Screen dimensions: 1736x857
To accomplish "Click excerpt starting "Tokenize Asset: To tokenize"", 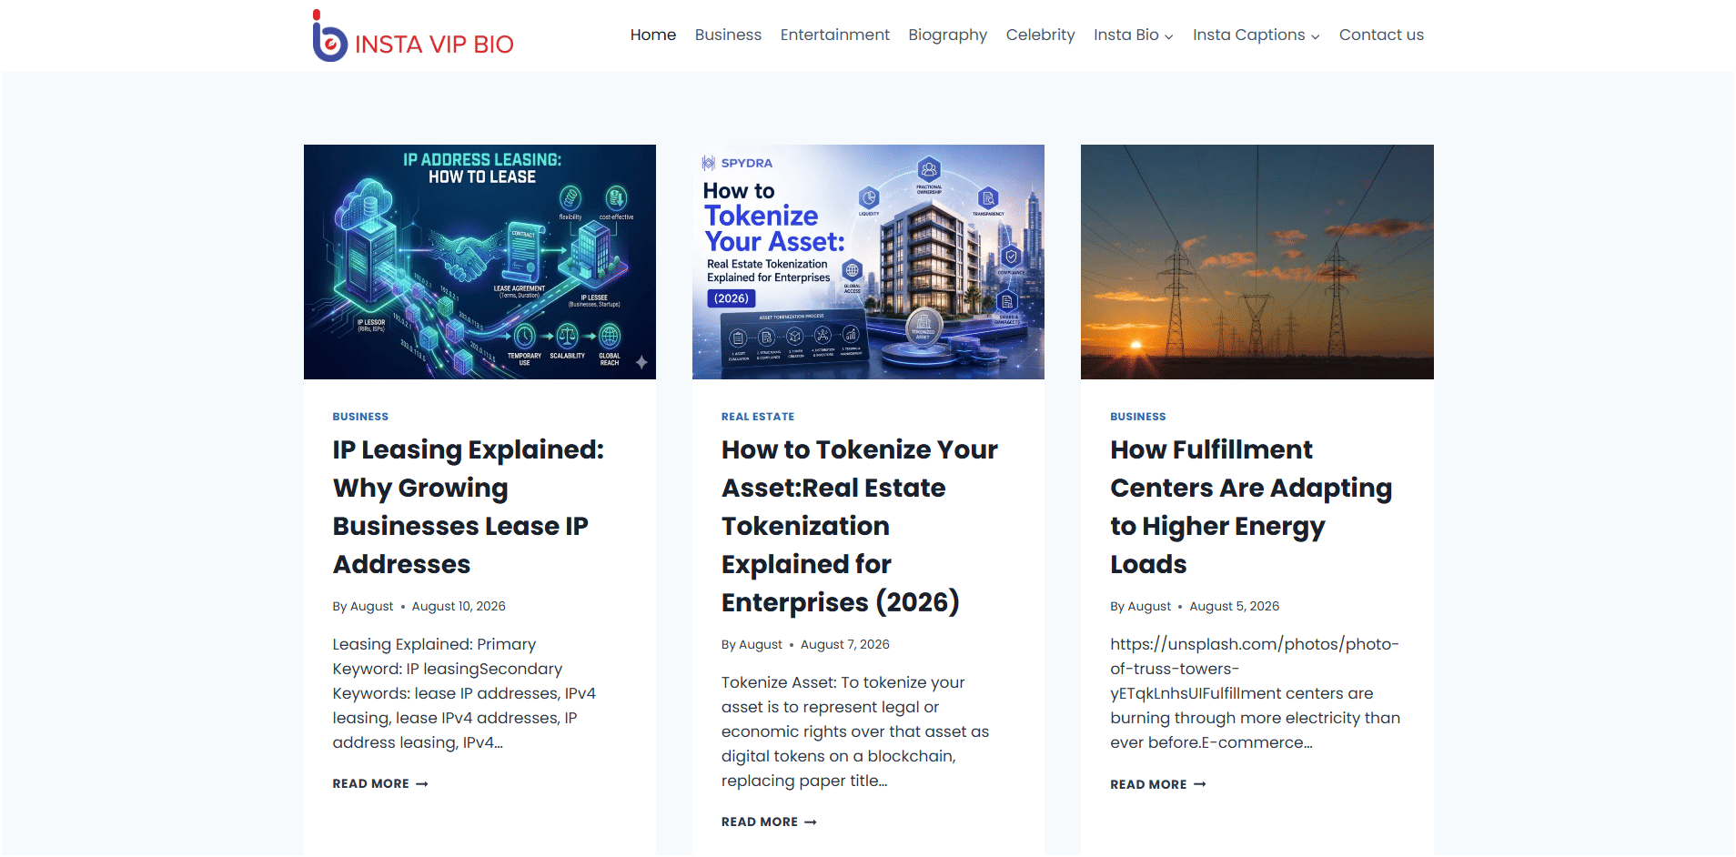I will (855, 731).
